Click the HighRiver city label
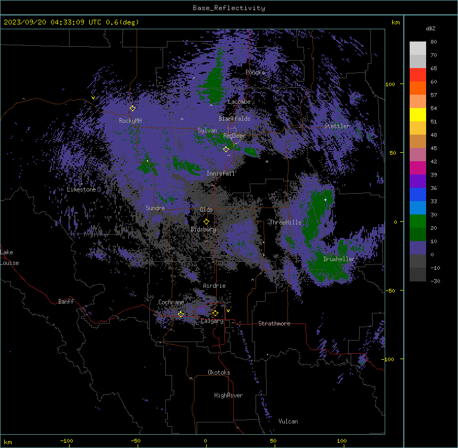This screenshot has width=458, height=448. [x=228, y=395]
